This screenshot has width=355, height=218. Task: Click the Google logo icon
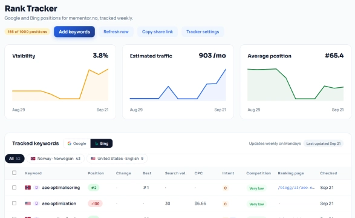[70, 144]
